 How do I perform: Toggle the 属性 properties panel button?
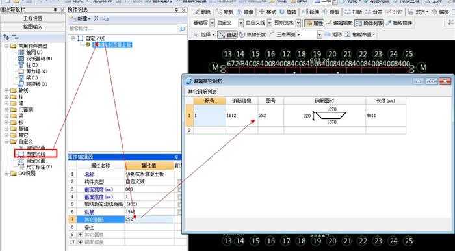coord(314,23)
